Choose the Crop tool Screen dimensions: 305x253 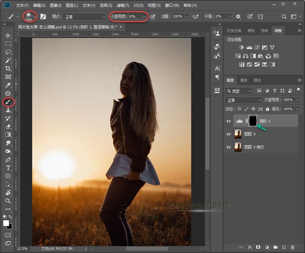(8, 68)
